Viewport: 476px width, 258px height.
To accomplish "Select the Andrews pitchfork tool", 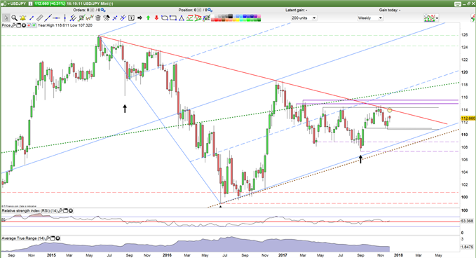I will click(123, 18).
